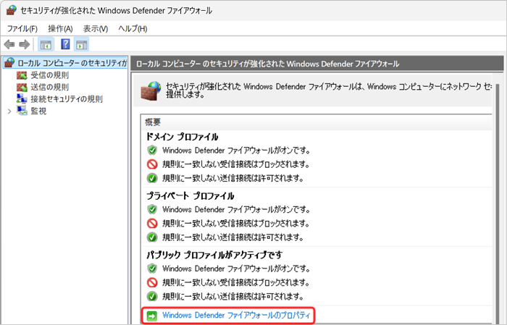
Task: Expand the 監視 tree node arrow
Action: point(9,111)
